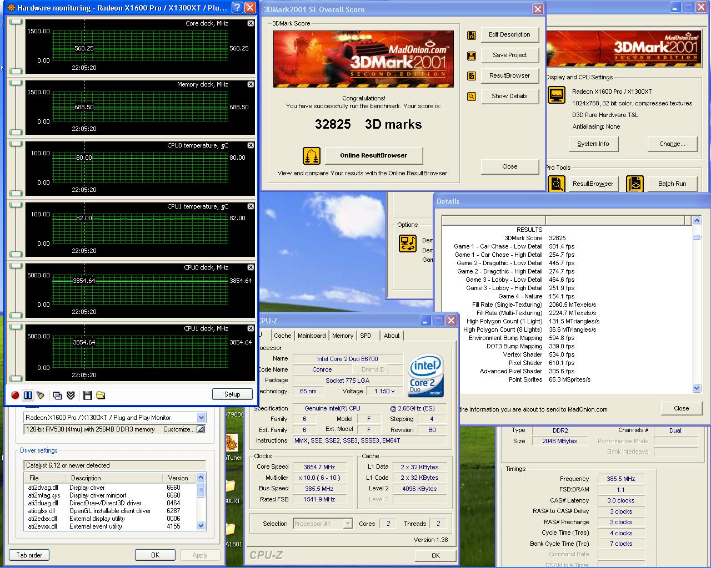
Task: Click the Online ResultBrowser button
Action: [374, 156]
